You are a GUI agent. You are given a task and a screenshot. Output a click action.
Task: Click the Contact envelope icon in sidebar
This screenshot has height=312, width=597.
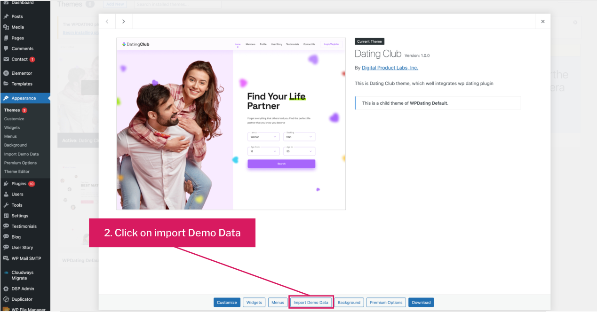coord(6,59)
